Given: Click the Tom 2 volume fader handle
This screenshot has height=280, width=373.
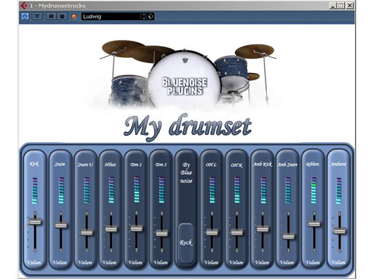Looking at the screenshot, I should tap(162, 233).
